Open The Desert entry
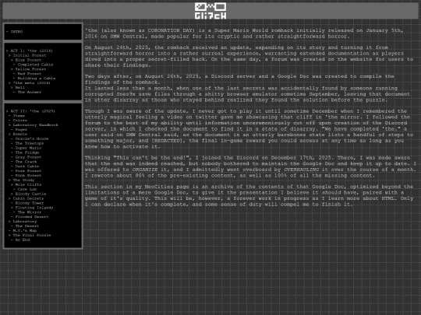The image size is (421, 315). 27,226
